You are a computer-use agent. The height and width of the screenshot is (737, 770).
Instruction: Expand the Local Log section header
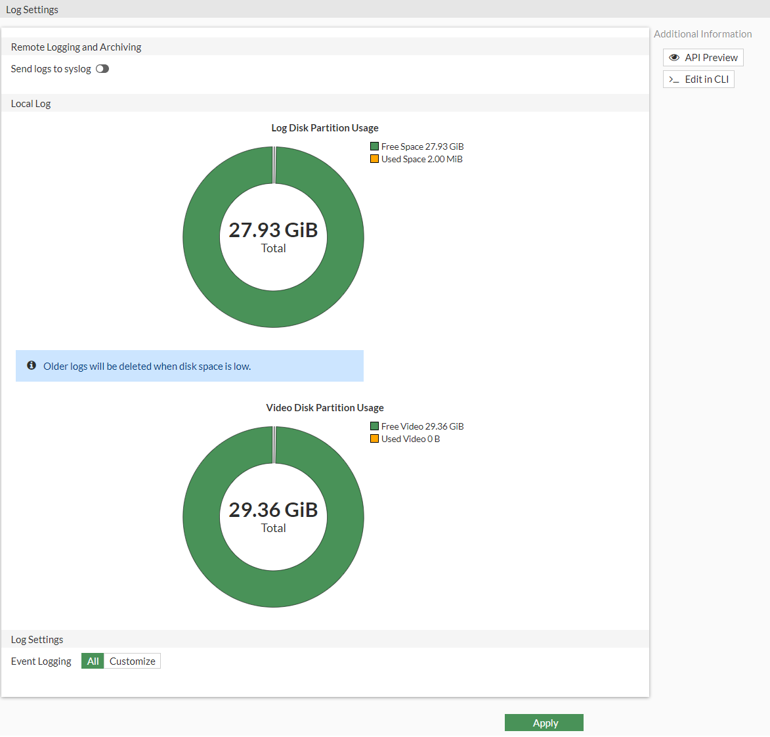click(x=30, y=103)
